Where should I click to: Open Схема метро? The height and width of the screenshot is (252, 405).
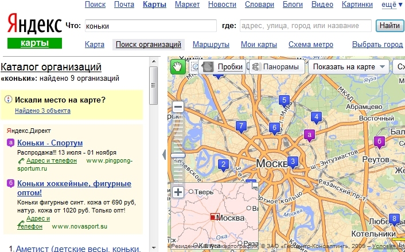[311, 45]
